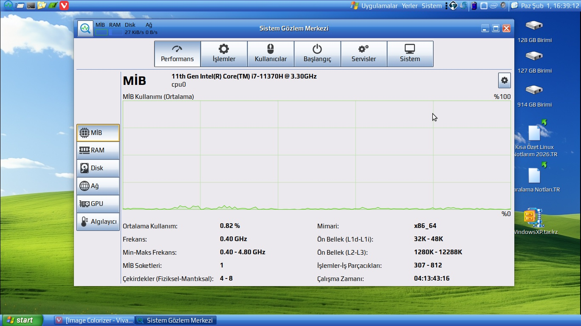Open the Kullanıcılar tab
Viewport: 581px width, 326px height.
(271, 54)
